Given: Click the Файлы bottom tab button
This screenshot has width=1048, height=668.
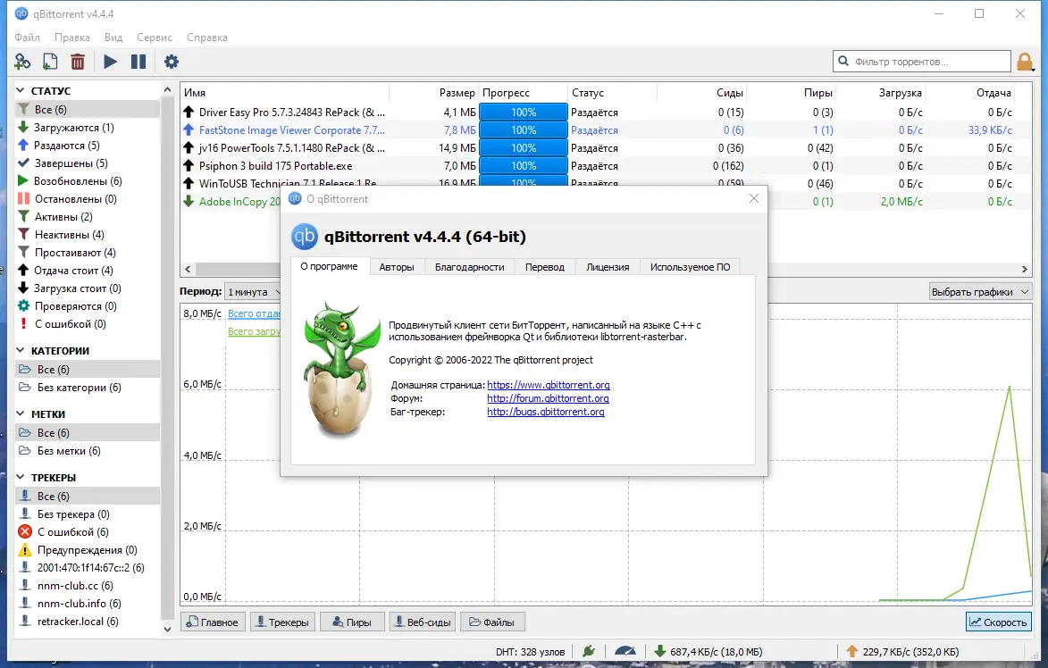Looking at the screenshot, I should 492,622.
